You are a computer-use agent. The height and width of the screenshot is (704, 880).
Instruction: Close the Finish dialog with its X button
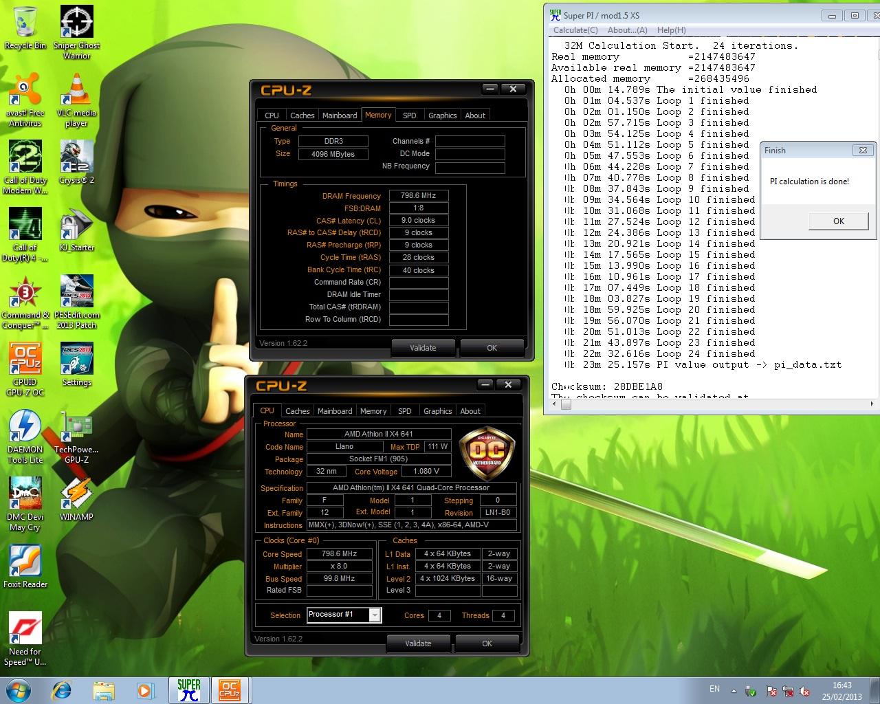tap(863, 150)
